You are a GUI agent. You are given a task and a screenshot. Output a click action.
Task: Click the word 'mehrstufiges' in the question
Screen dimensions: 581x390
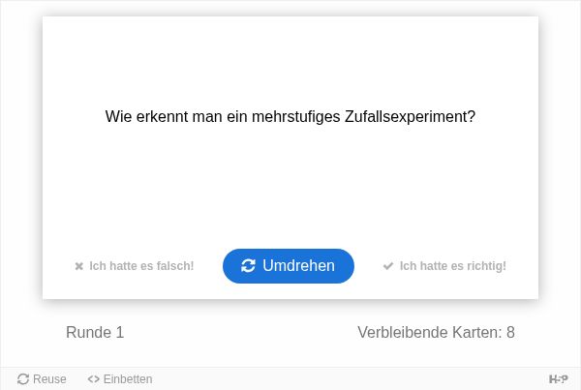[296, 117]
